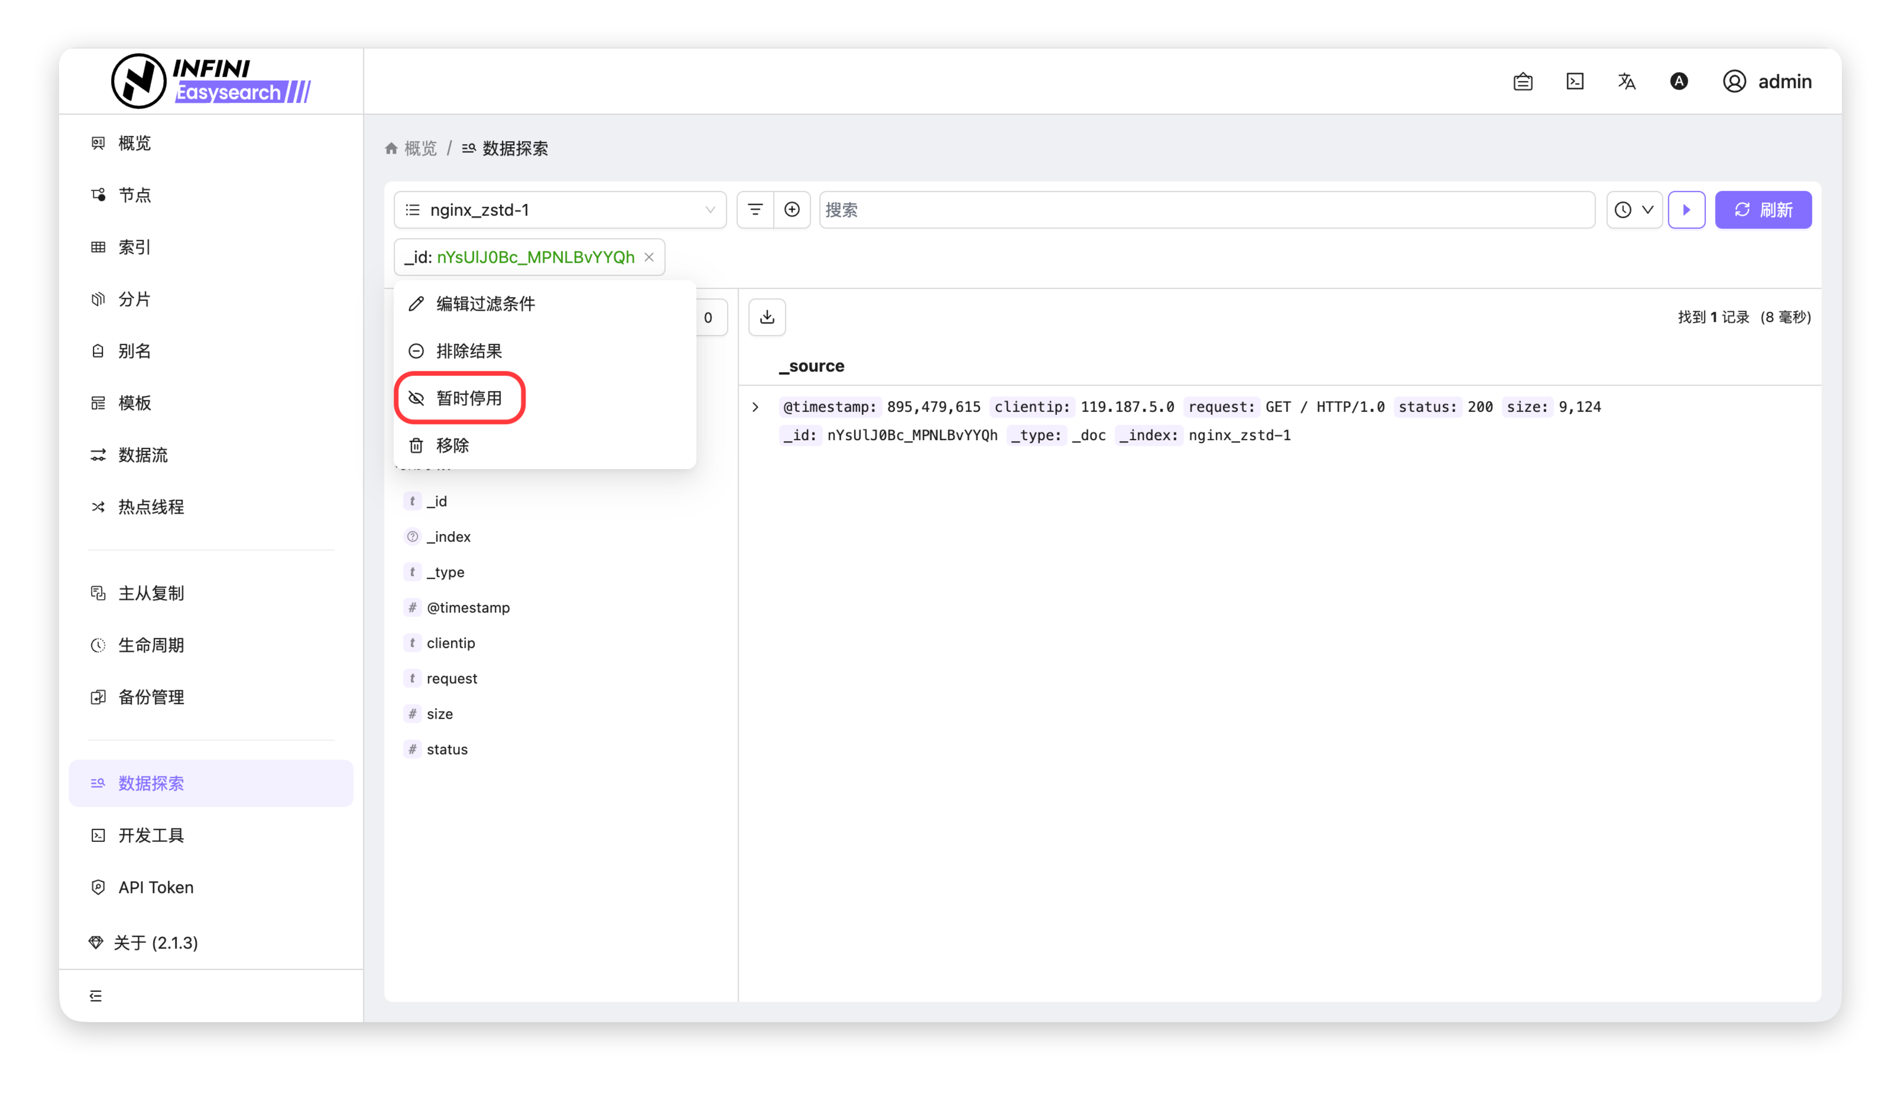
Task: Click the download results icon
Action: coord(767,317)
